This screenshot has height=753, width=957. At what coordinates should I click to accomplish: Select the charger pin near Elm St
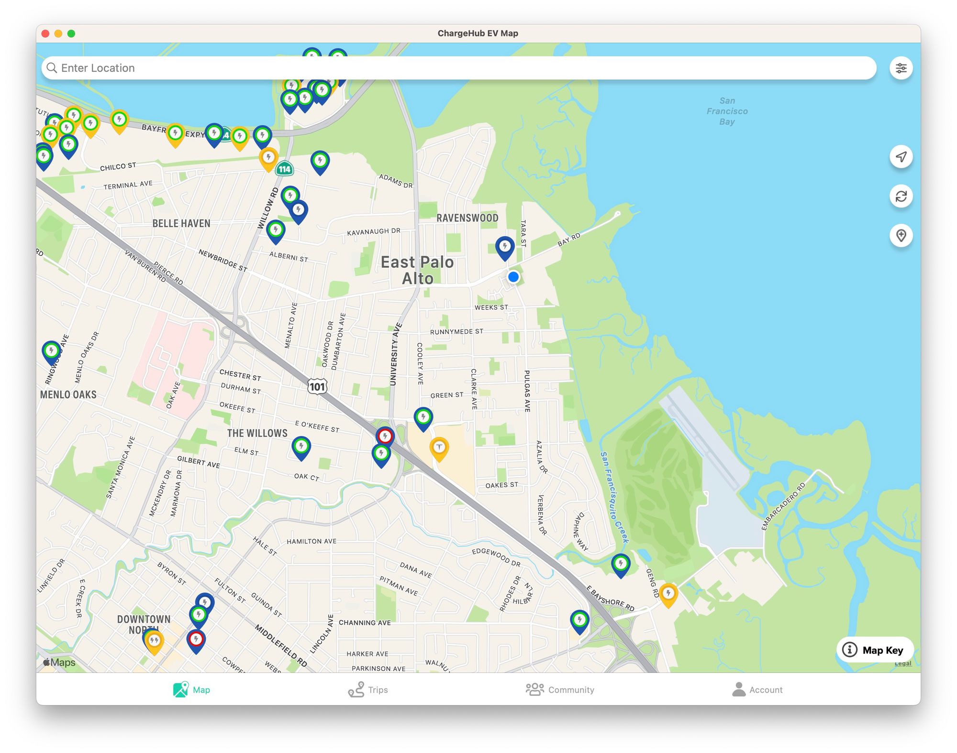pos(301,448)
